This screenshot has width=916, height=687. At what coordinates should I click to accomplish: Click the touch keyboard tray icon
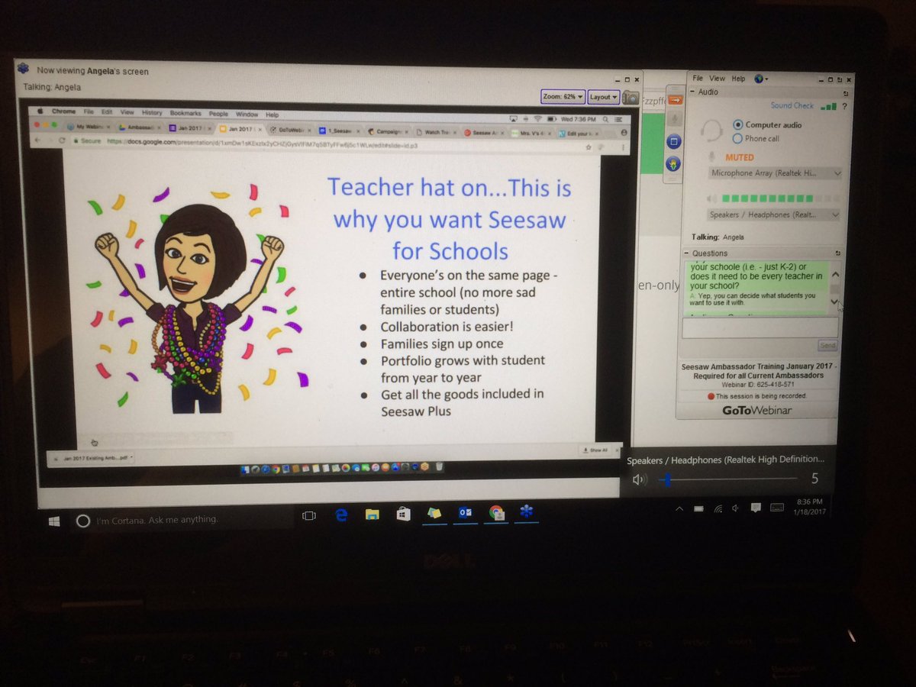(777, 506)
